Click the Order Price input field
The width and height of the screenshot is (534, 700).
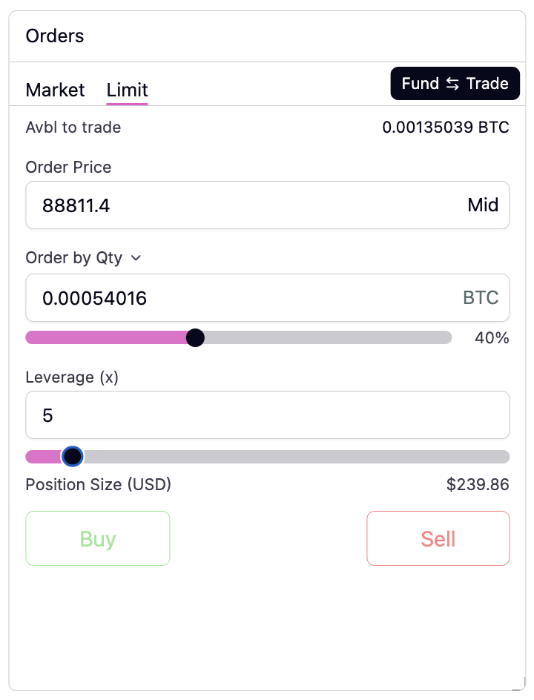pyautogui.click(x=245, y=205)
